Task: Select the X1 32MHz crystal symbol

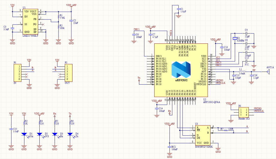Action: 235,38
